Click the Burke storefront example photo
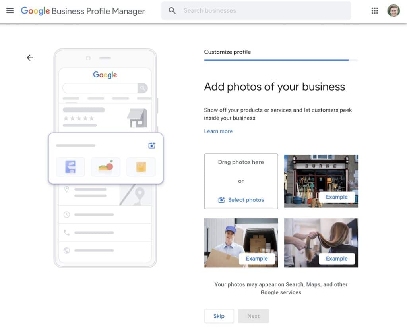 tap(321, 181)
